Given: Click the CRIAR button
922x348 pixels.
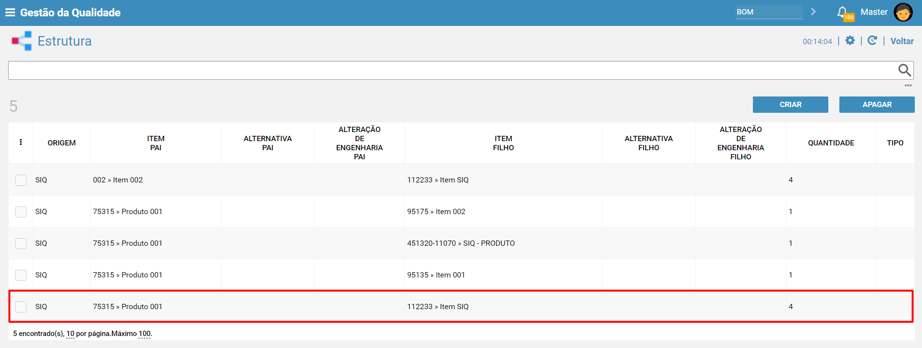Looking at the screenshot, I should click(x=790, y=105).
